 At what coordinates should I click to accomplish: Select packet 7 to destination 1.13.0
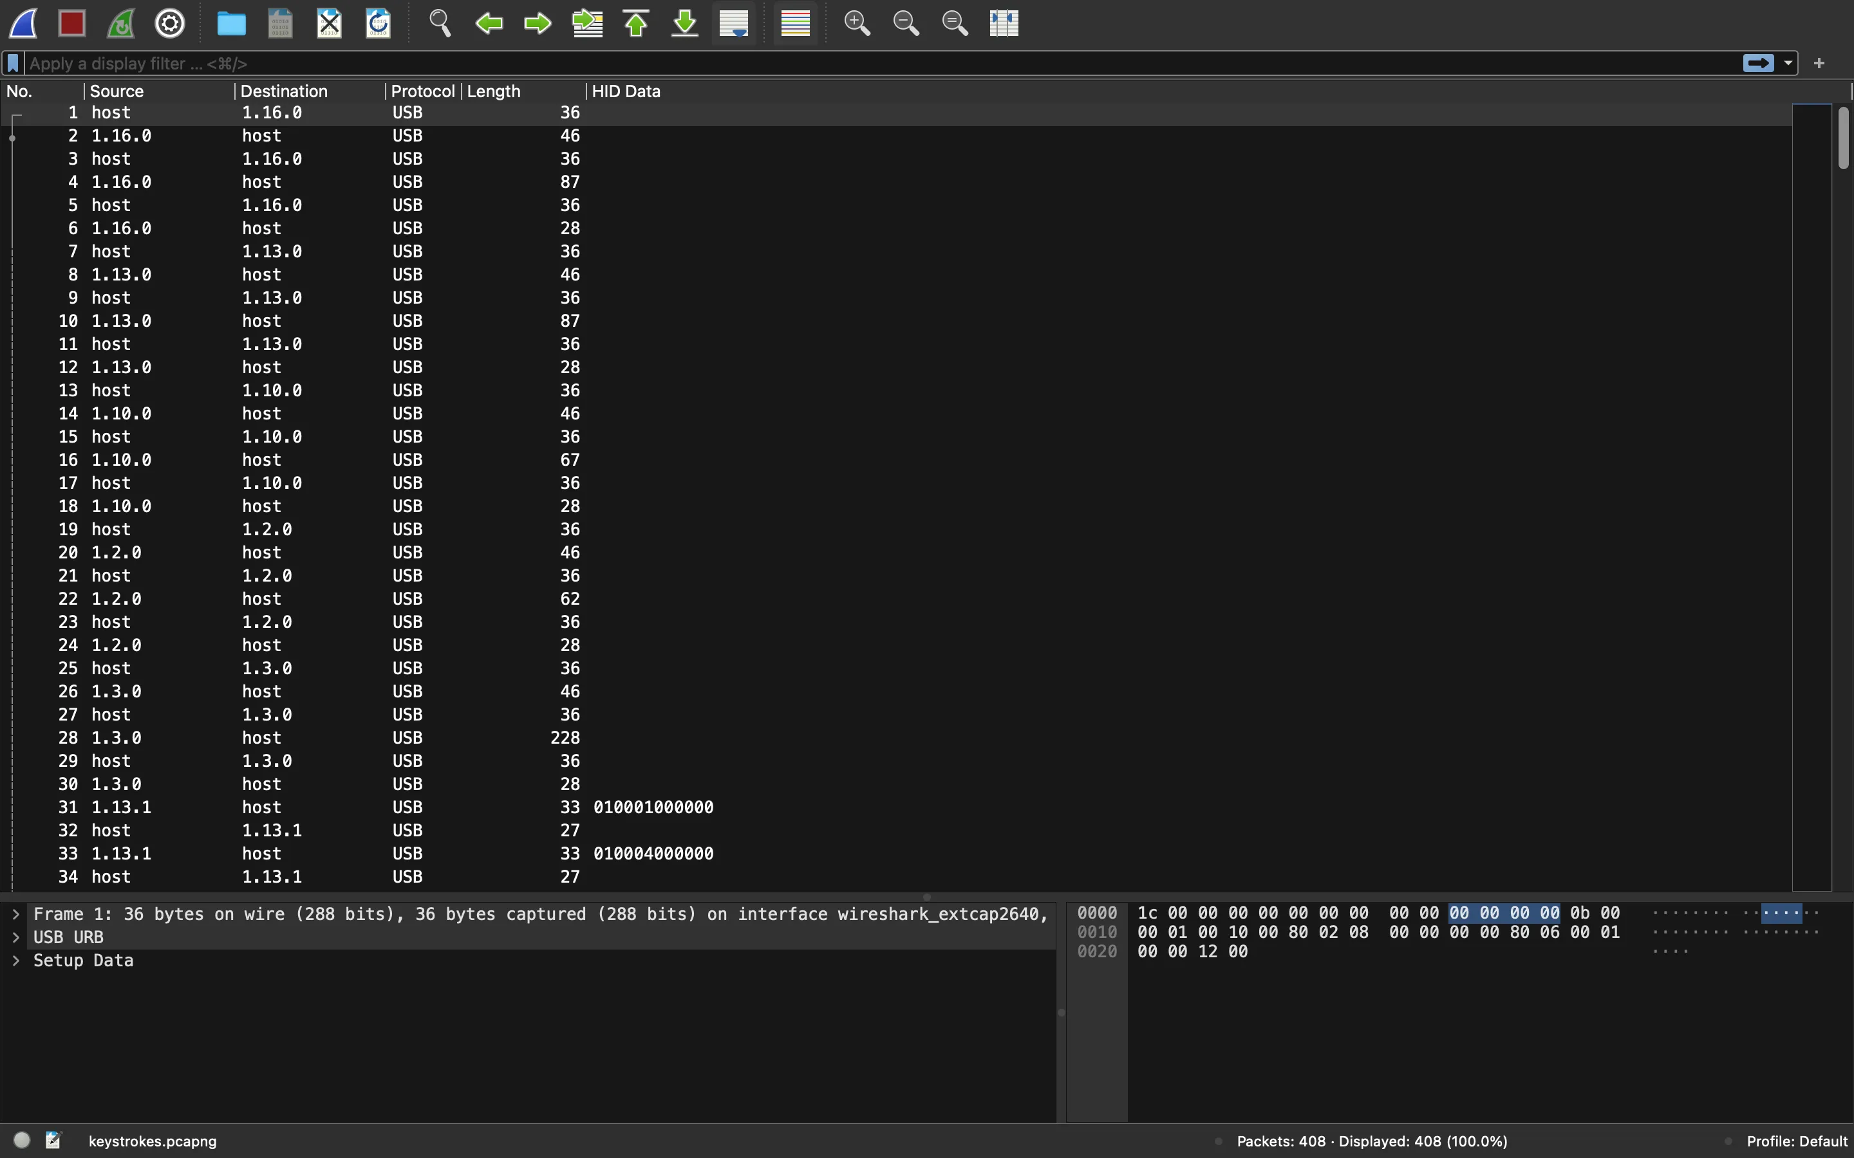click(896, 252)
